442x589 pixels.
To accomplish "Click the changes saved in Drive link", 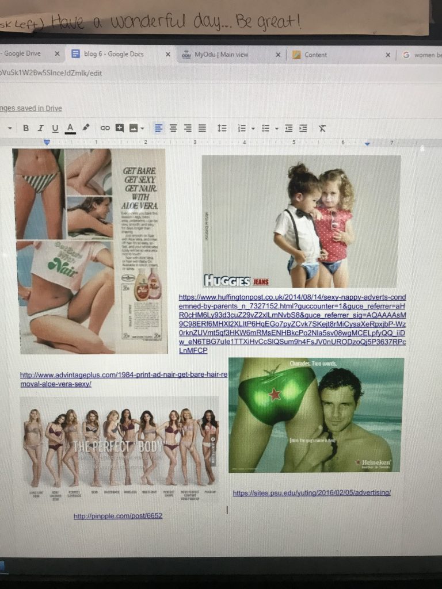I will click(x=31, y=109).
